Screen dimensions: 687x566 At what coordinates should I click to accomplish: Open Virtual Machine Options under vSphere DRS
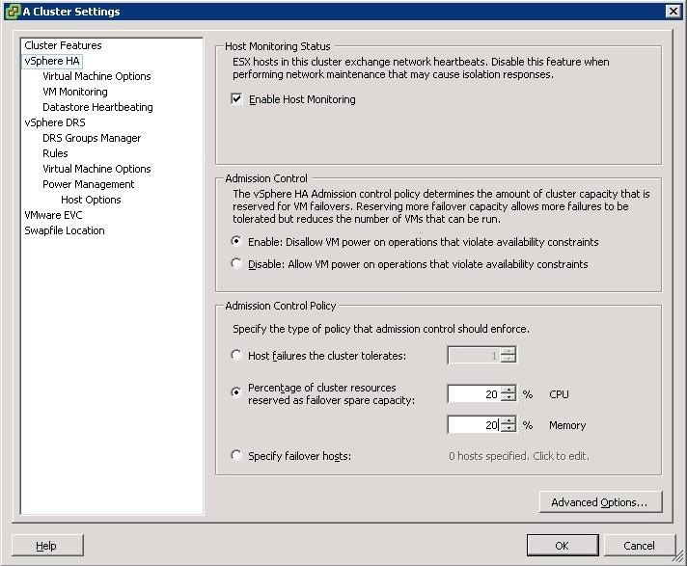point(96,169)
